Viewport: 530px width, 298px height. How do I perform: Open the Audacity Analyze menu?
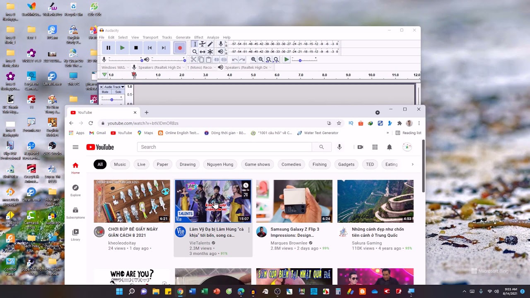(213, 37)
